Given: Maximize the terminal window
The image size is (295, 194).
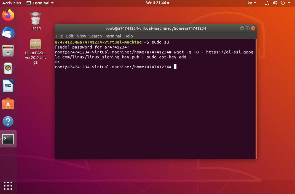Looking at the screenshot, I should [248, 28].
